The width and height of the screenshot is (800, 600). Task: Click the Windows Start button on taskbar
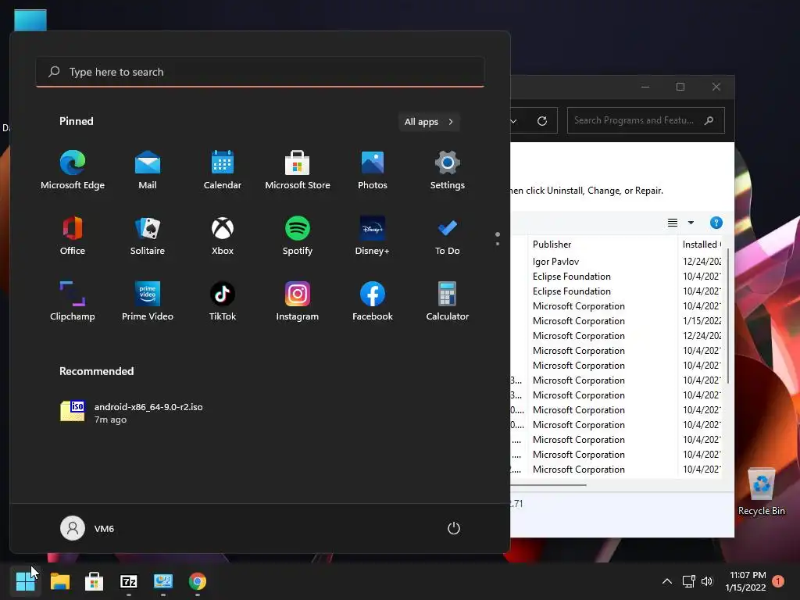[25, 581]
